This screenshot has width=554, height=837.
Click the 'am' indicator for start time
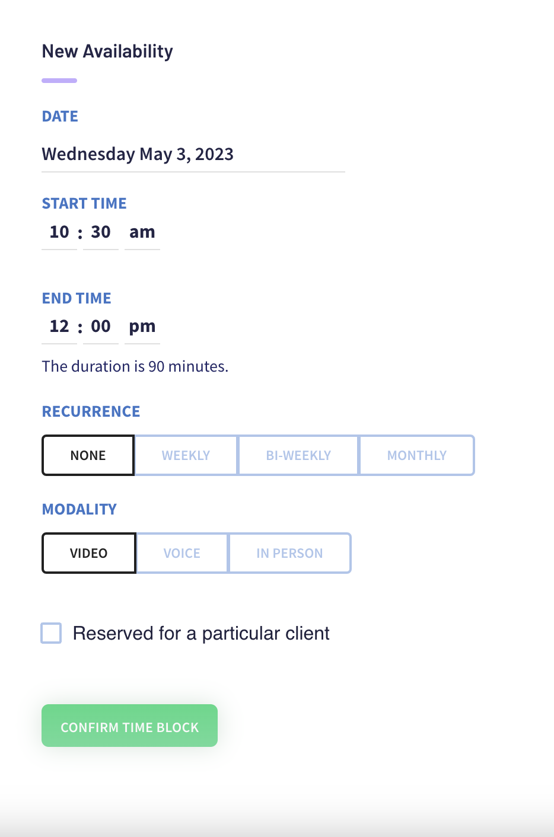[x=142, y=232]
